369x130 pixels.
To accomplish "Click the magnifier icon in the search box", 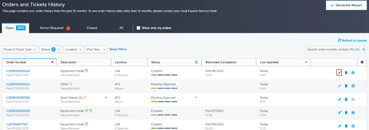I will tap(364, 49).
